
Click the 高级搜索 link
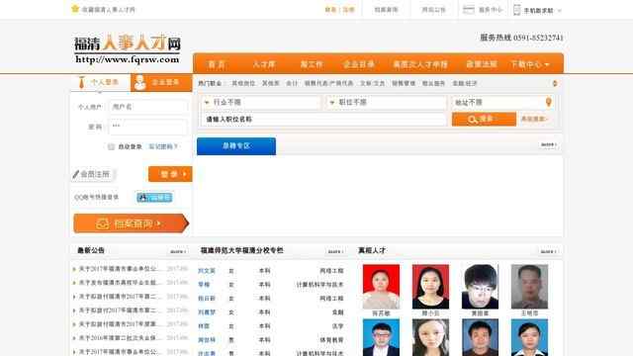tap(534, 119)
